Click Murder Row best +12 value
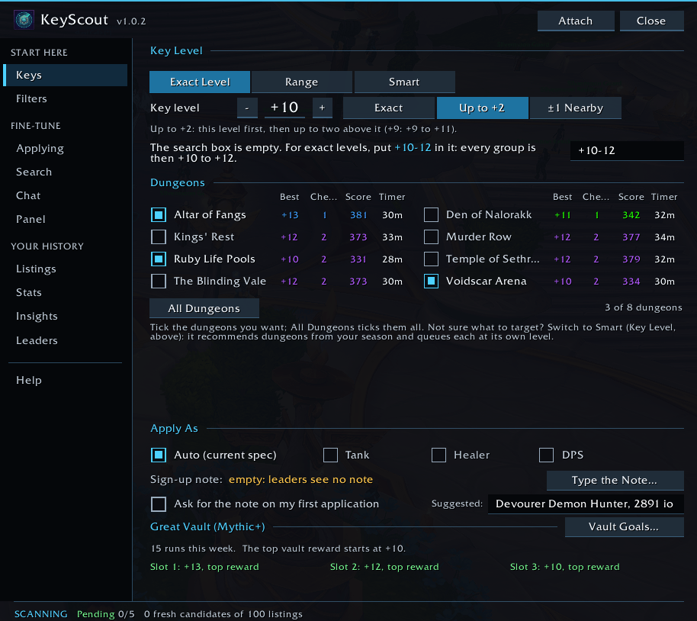Image resolution: width=697 pixels, height=621 pixels. tap(562, 237)
